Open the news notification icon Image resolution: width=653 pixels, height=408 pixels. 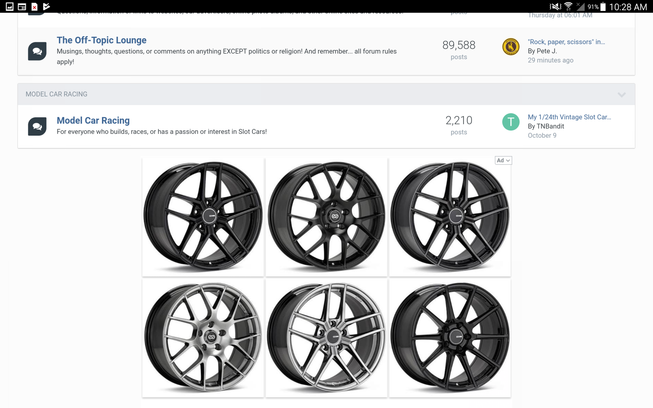click(x=21, y=6)
